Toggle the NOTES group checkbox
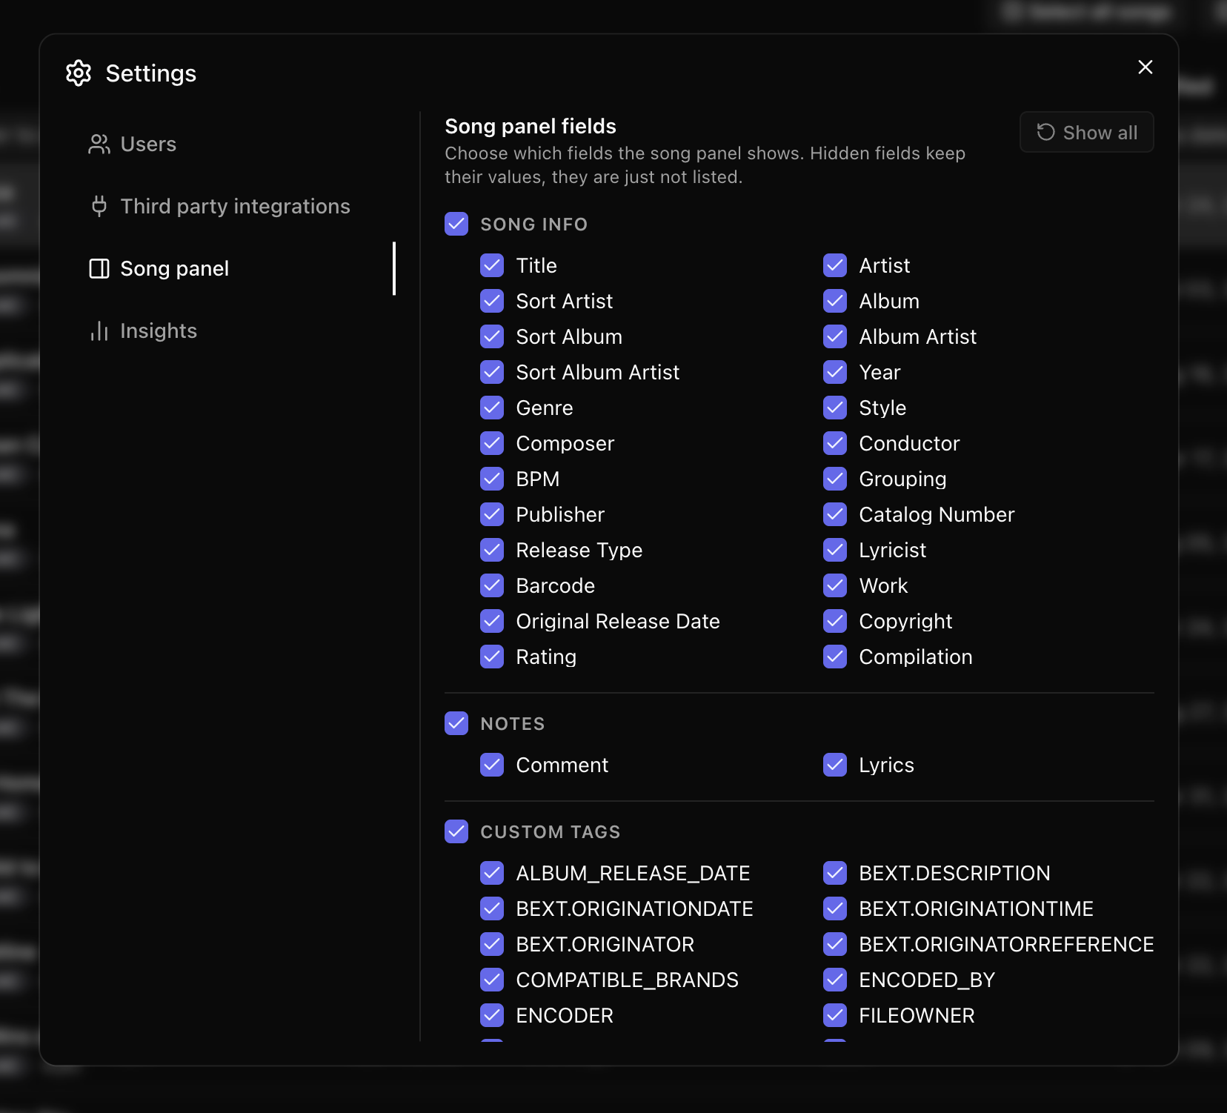This screenshot has width=1227, height=1113. [x=456, y=723]
